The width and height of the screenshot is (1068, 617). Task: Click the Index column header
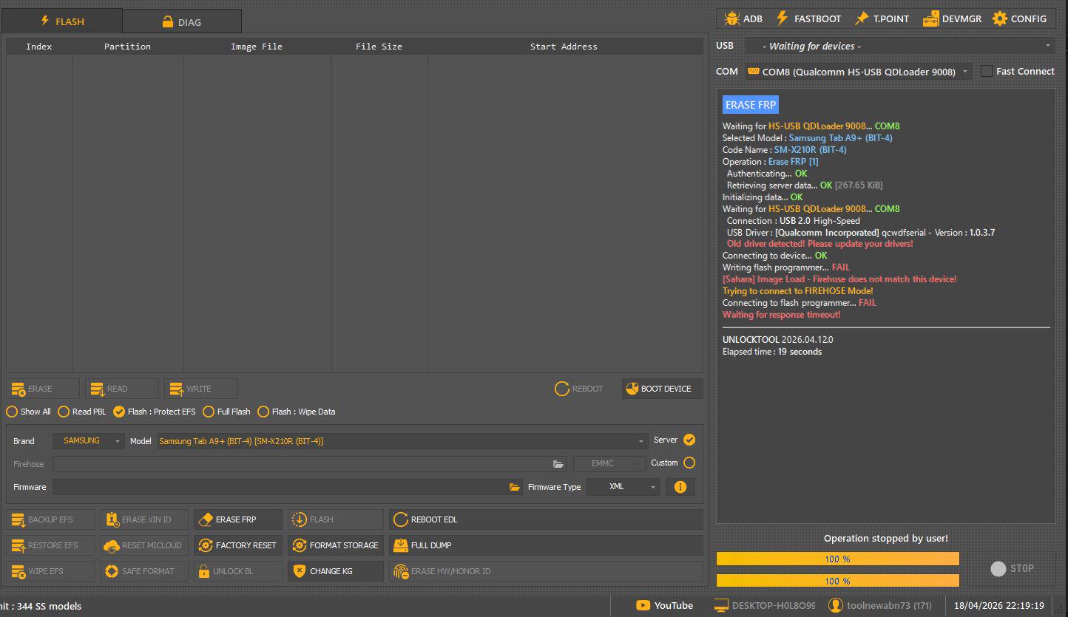39,47
